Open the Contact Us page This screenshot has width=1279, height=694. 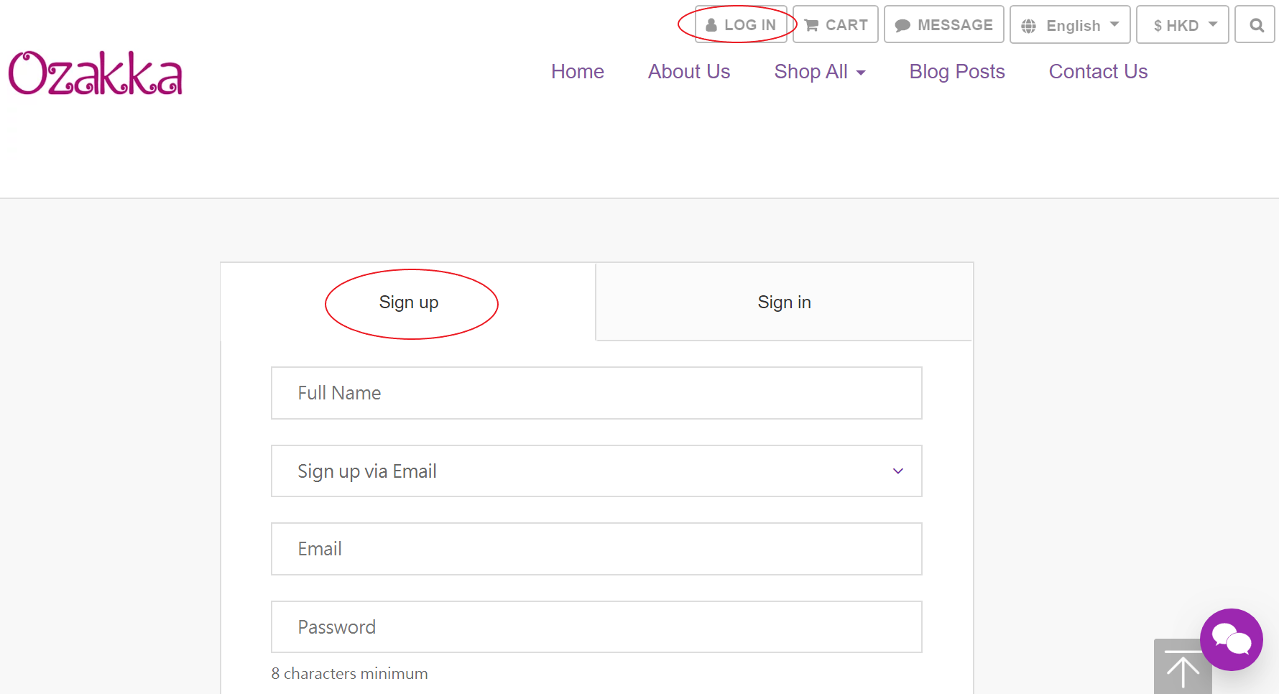(x=1098, y=72)
